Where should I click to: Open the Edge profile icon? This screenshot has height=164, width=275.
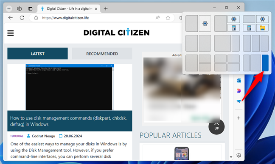pos(9,8)
